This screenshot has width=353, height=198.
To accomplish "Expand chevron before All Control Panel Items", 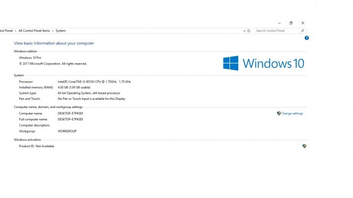I will tap(16, 31).
